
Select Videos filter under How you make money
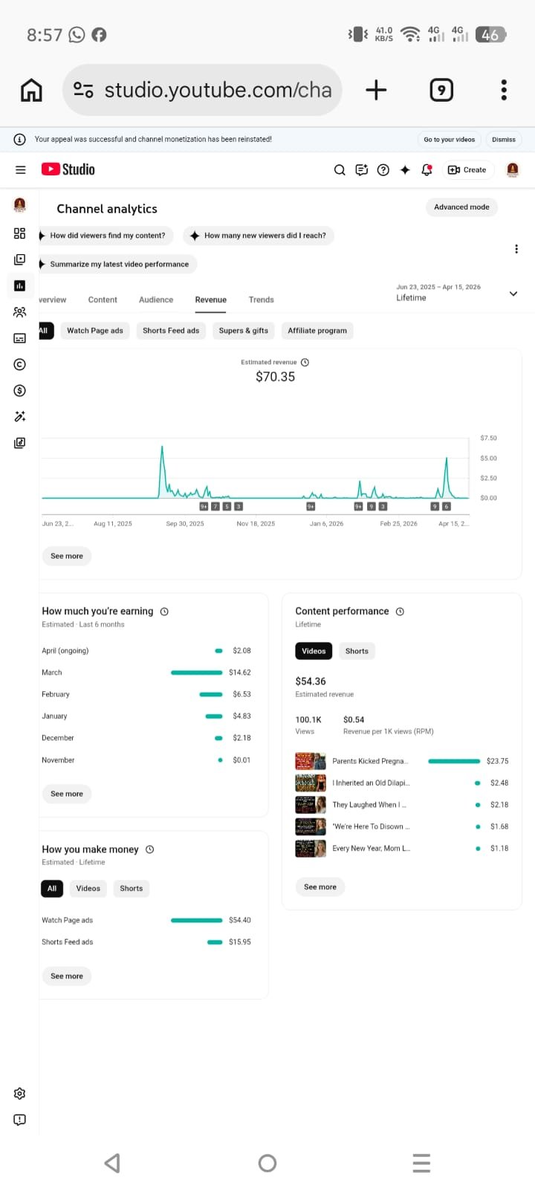pyautogui.click(x=88, y=888)
